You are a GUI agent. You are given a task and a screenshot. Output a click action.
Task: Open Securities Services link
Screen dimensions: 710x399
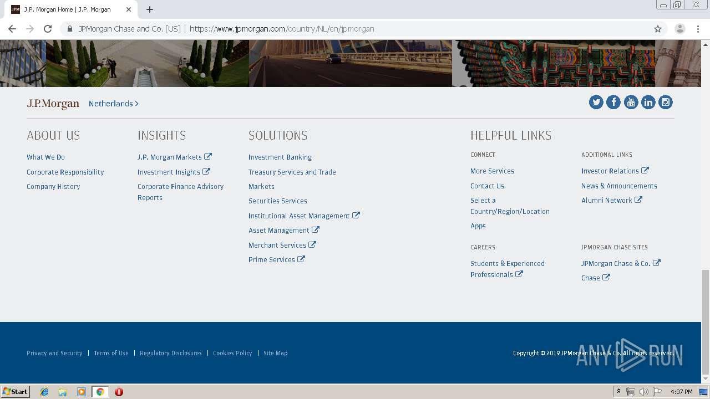(x=278, y=201)
